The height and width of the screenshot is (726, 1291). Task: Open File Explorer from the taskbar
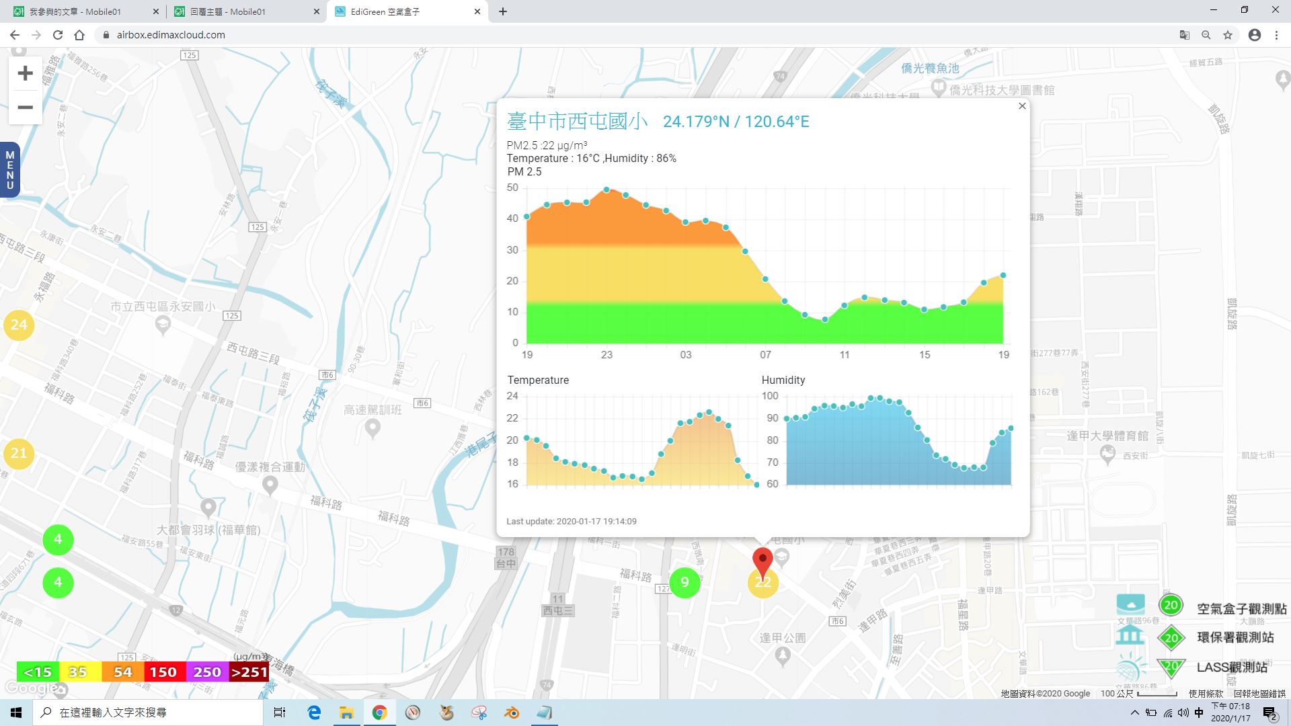point(346,713)
